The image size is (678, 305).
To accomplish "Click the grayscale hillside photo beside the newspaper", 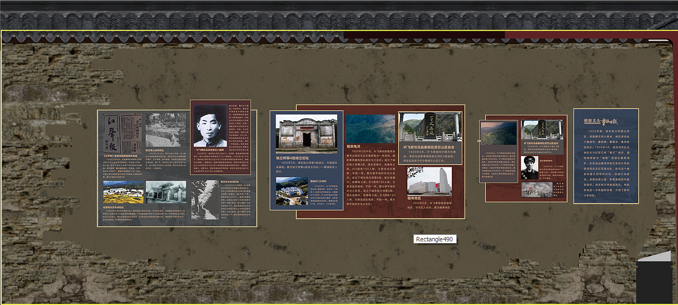I will (x=166, y=130).
